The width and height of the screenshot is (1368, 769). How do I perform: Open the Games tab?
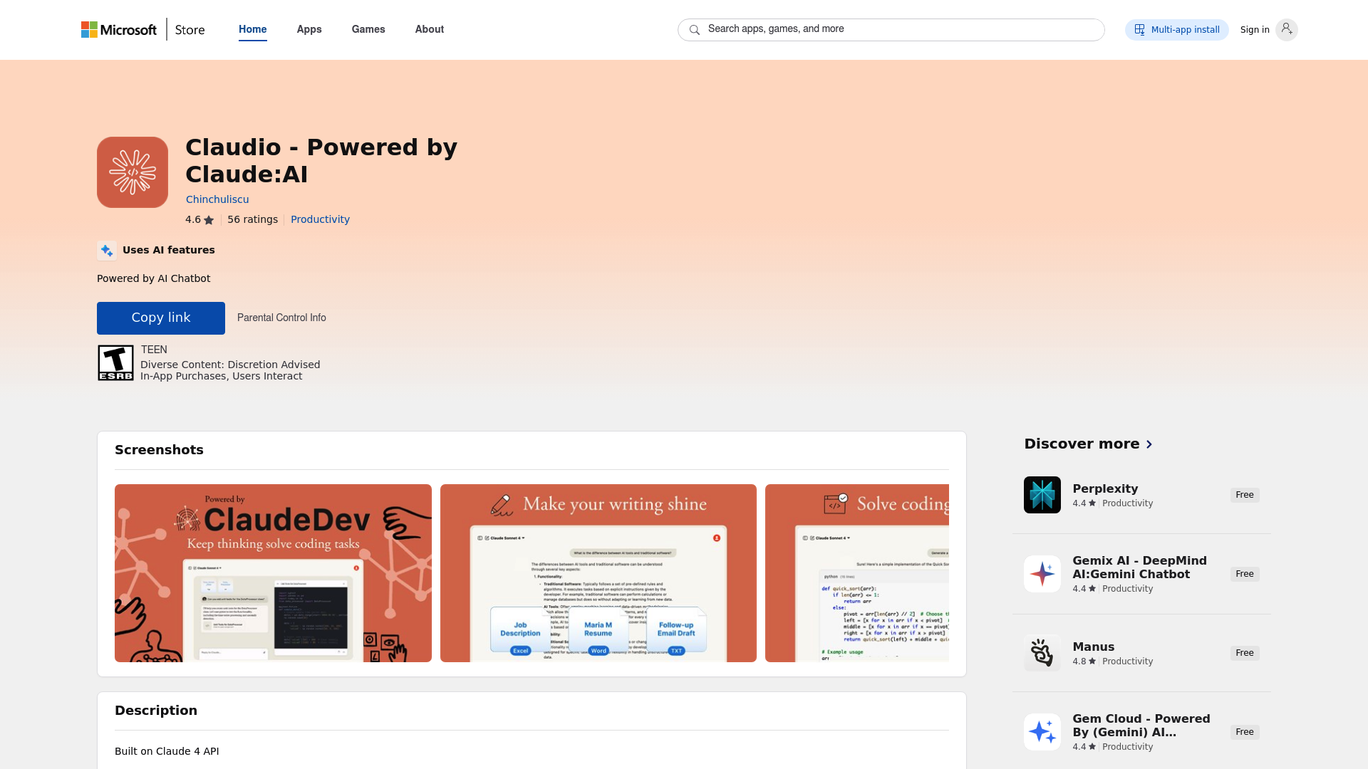click(x=368, y=29)
